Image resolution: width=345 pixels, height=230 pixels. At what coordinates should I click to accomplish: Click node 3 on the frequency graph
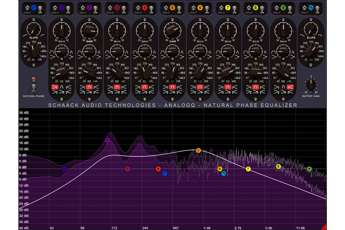(128, 169)
